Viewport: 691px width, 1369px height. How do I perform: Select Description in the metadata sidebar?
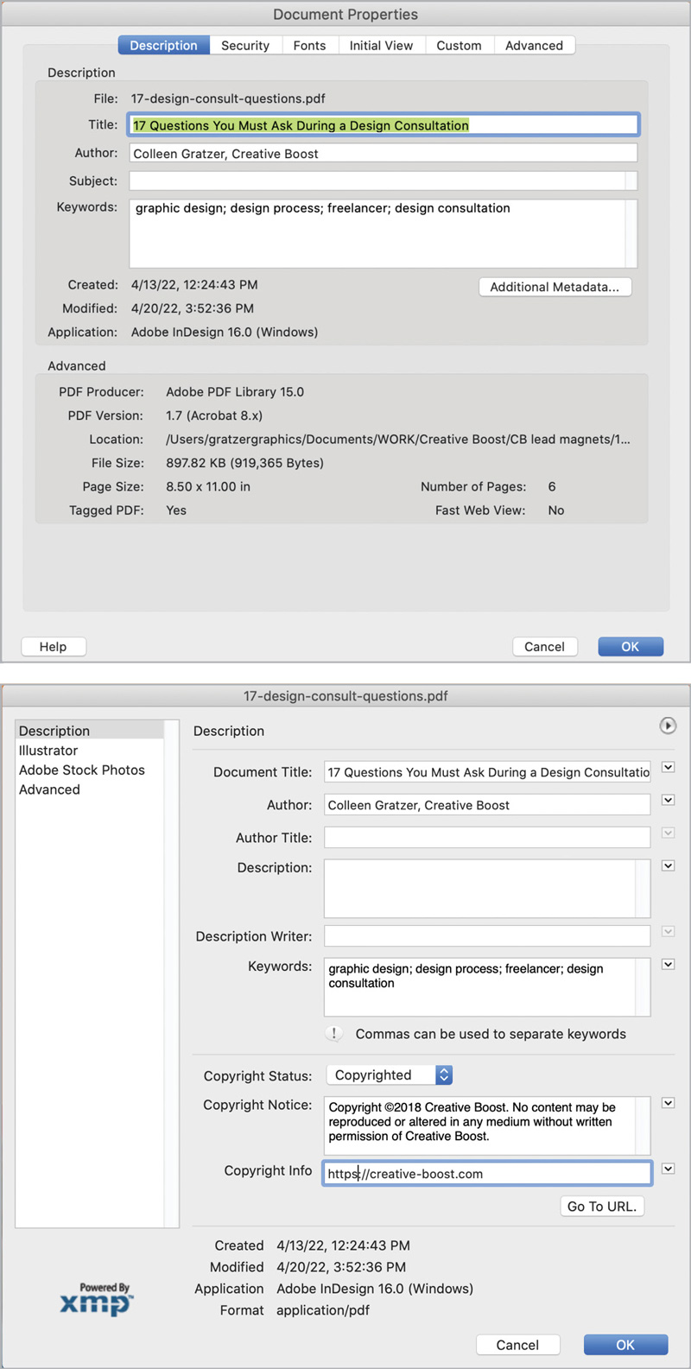pyautogui.click(x=90, y=731)
